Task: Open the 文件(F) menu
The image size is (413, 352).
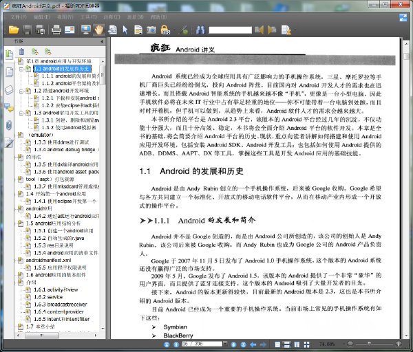Action: click(x=19, y=17)
